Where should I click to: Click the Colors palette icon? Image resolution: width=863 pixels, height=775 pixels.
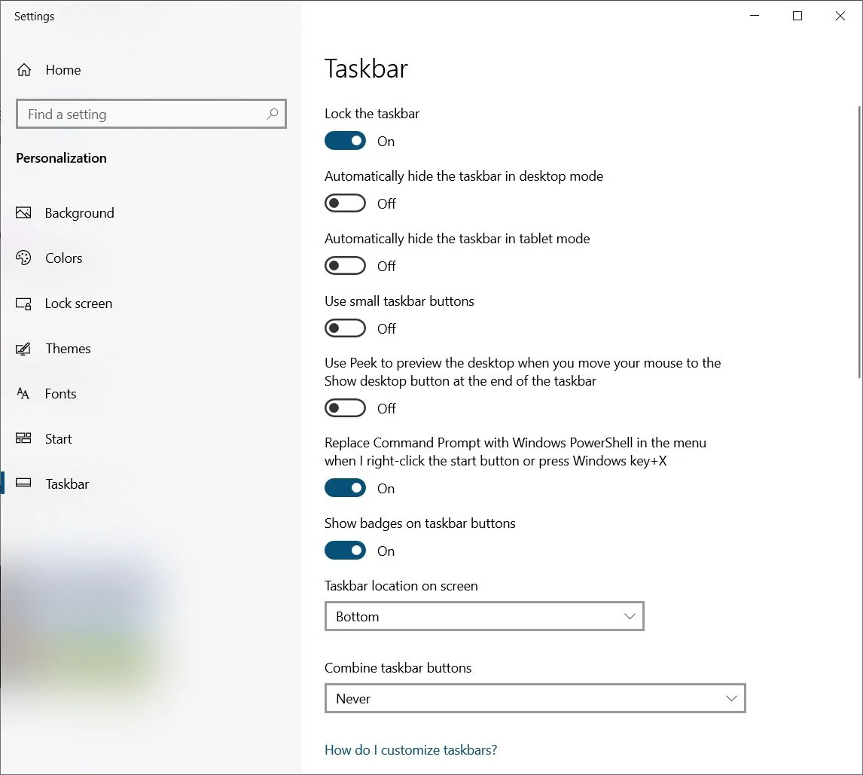[23, 258]
